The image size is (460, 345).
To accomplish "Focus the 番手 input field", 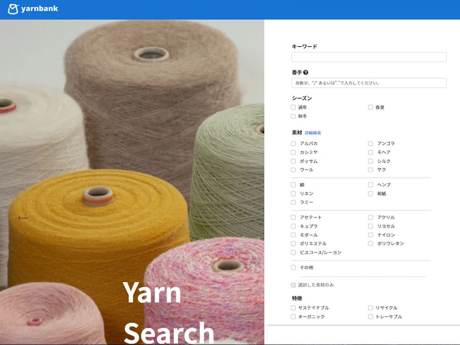I will click(x=369, y=83).
